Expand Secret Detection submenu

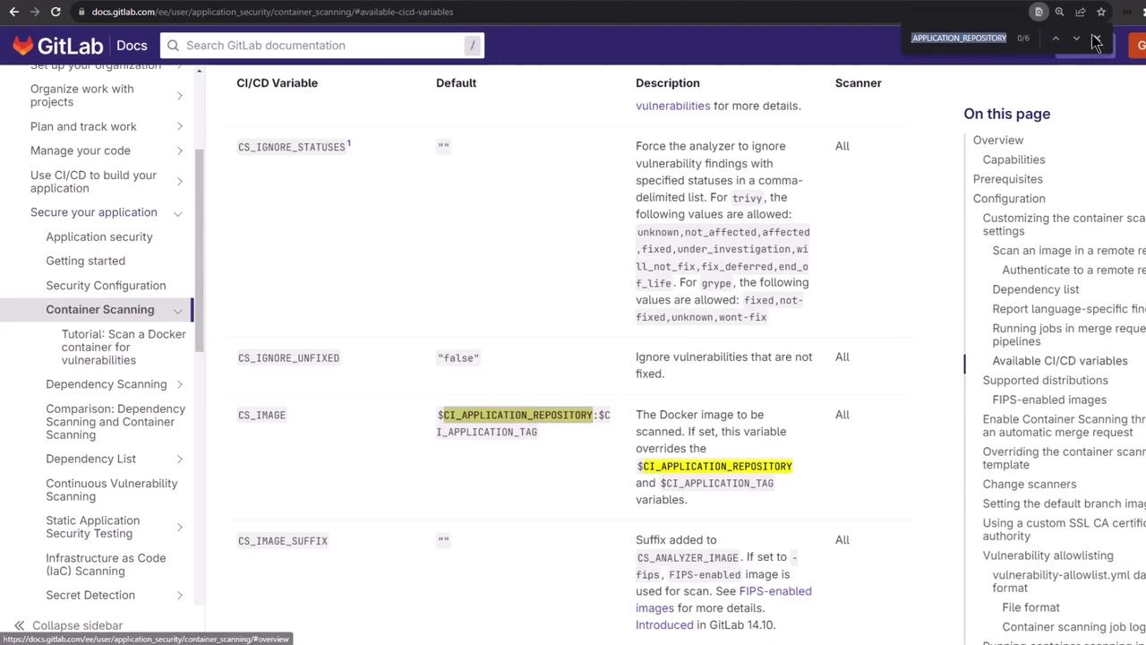pyautogui.click(x=180, y=595)
